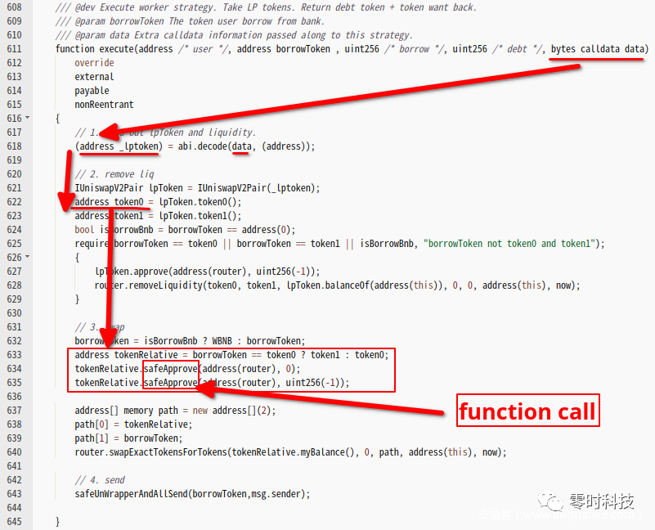Click the '// 2. remove liq' comment
Image resolution: width=655 pixels, height=530 pixels.
(114, 174)
